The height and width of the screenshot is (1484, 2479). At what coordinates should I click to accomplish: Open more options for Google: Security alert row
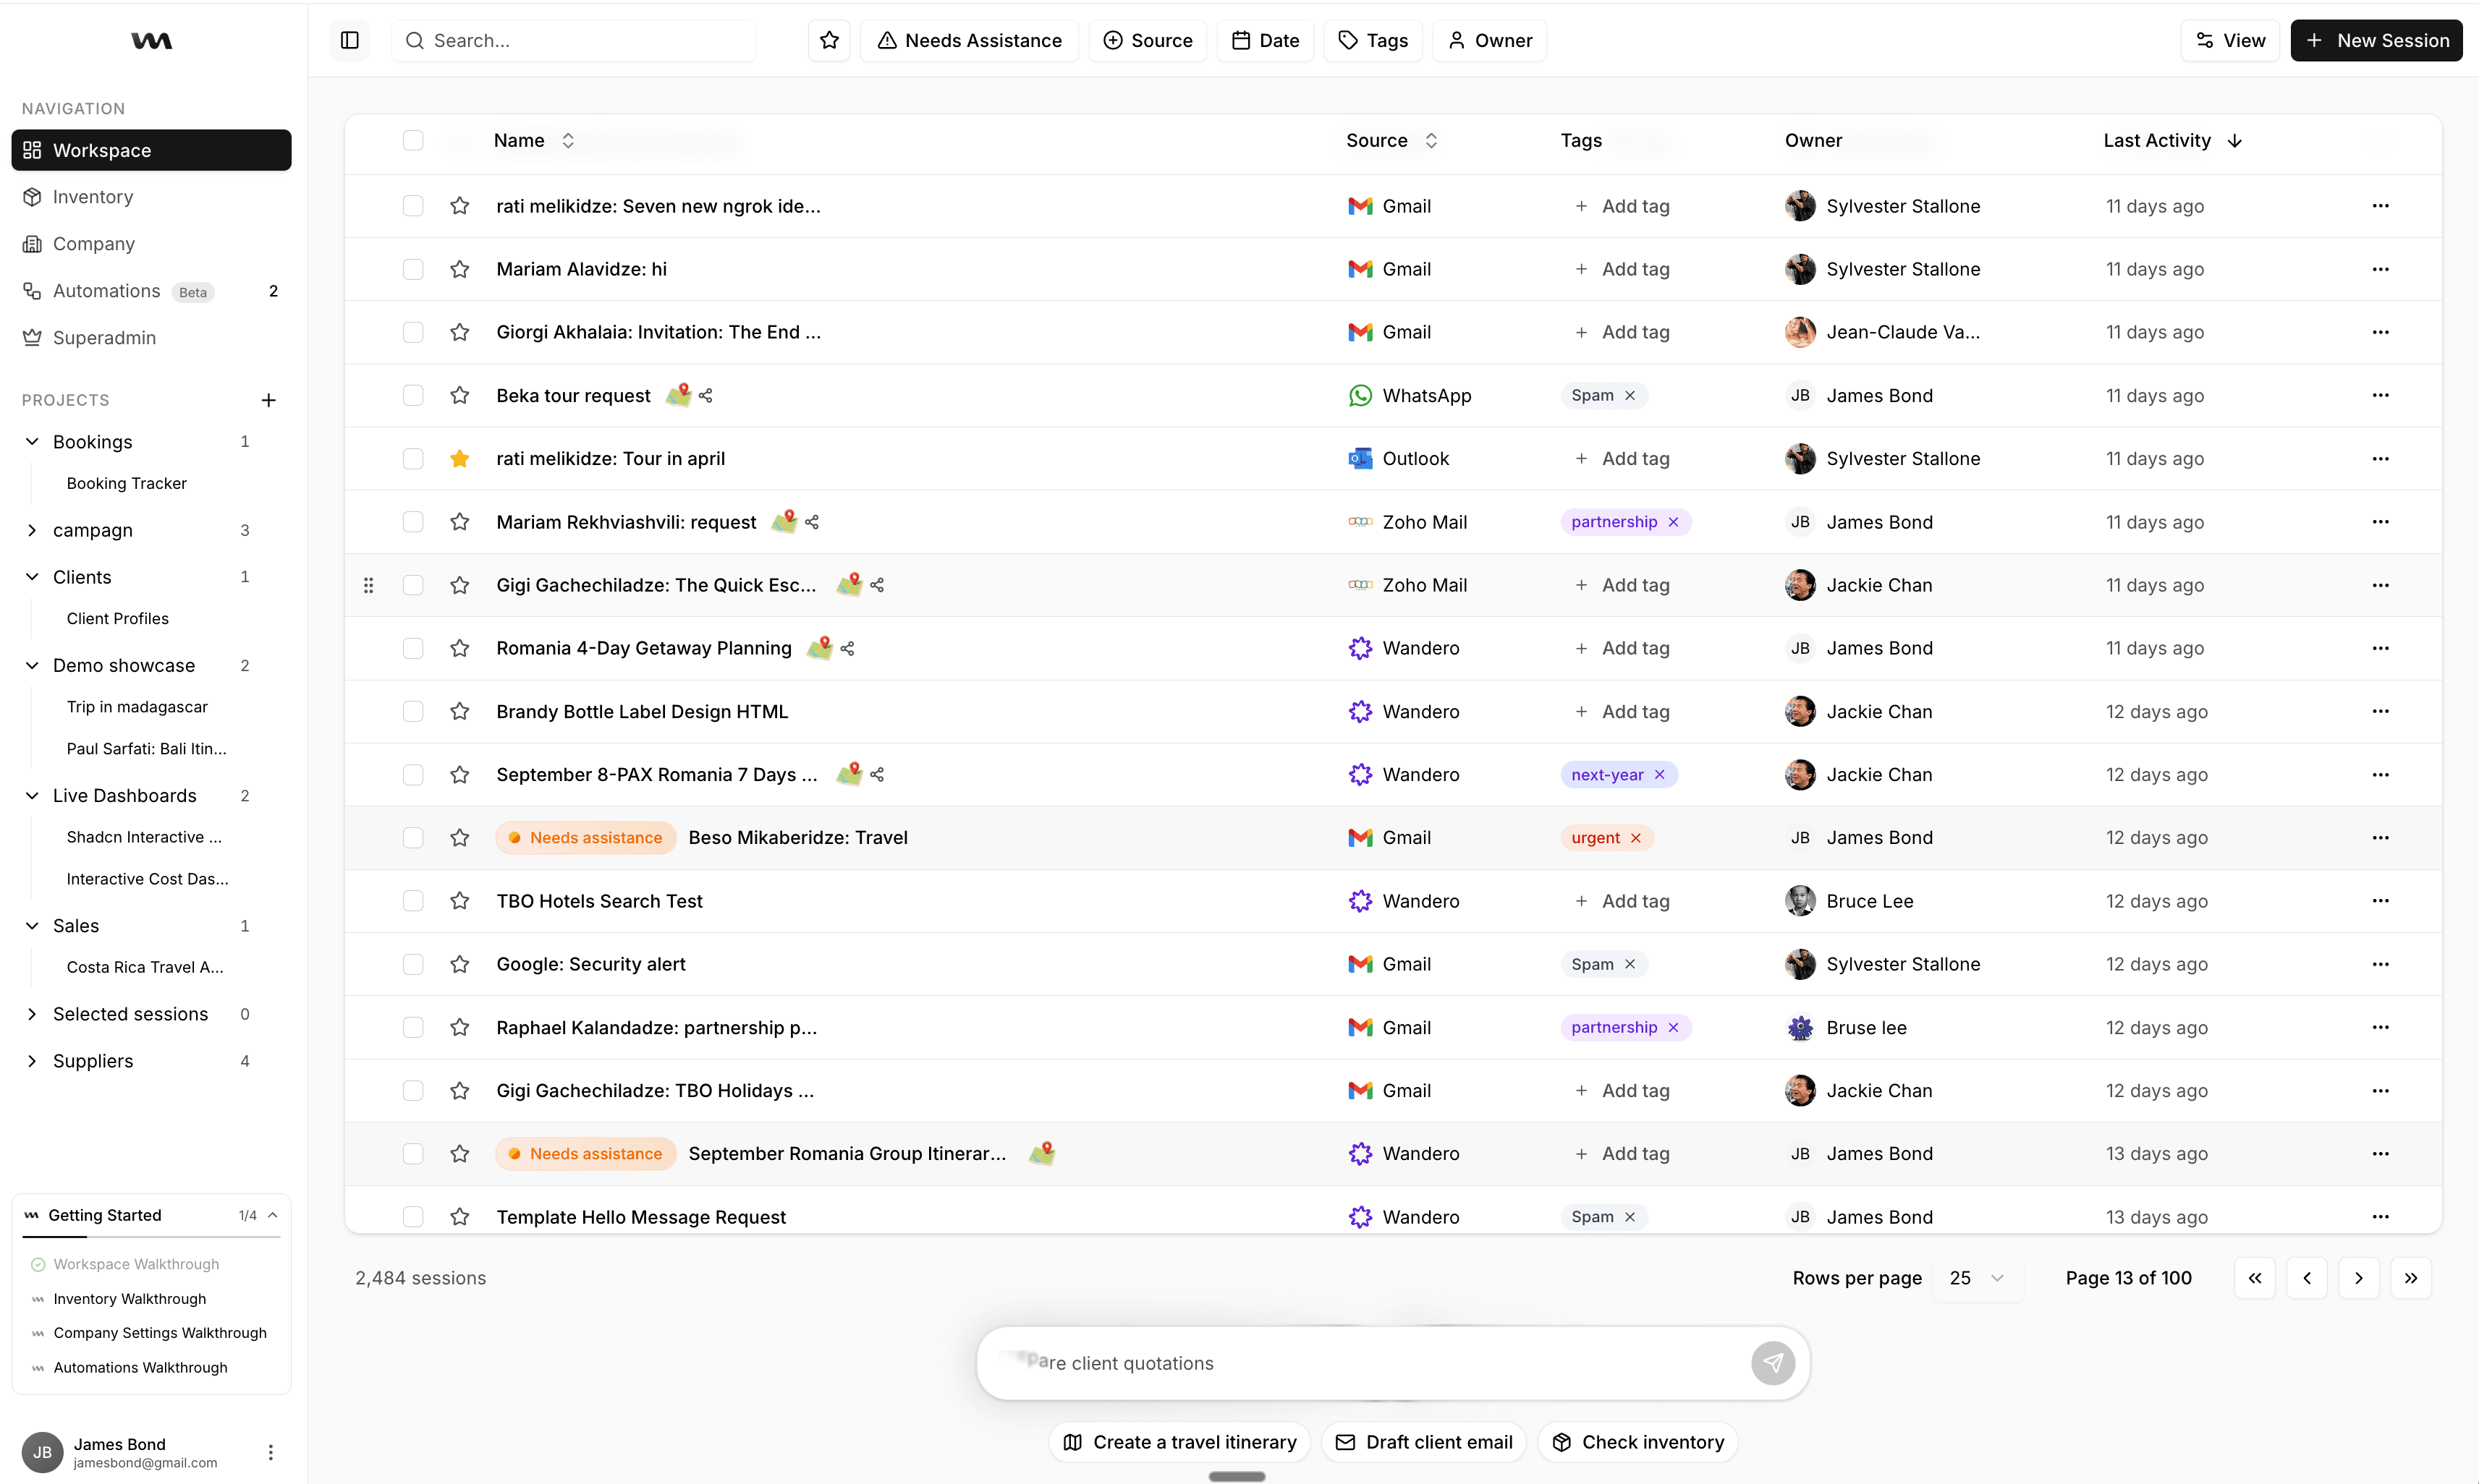coord(2380,964)
